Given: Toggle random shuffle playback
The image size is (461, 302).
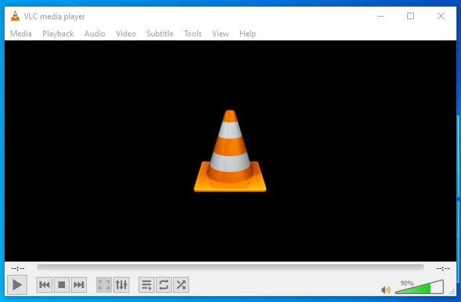Looking at the screenshot, I should [x=181, y=285].
